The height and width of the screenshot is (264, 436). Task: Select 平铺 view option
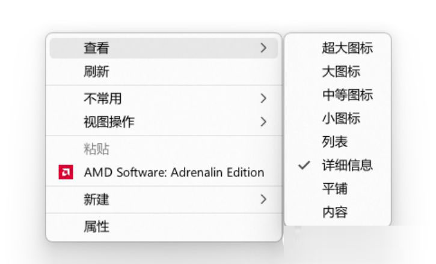337,188
